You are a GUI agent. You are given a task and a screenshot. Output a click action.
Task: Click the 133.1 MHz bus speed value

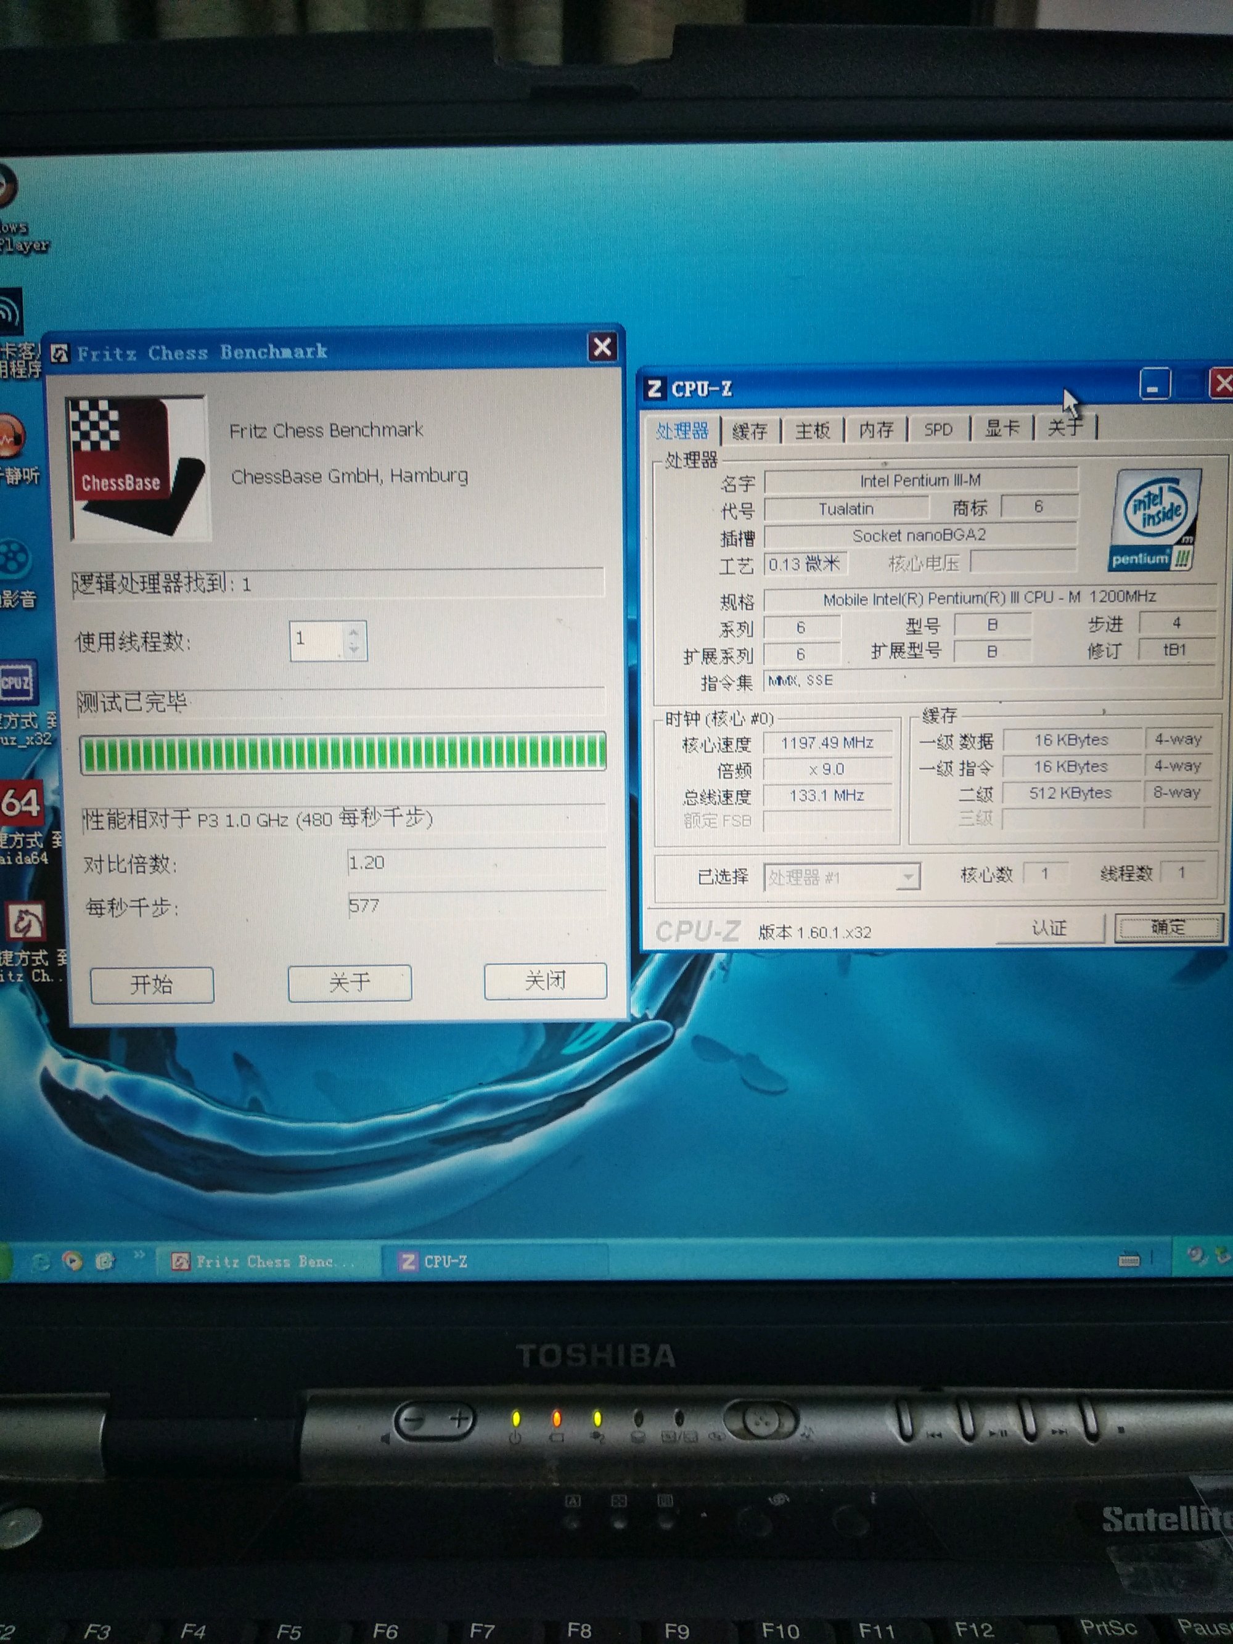point(827,796)
